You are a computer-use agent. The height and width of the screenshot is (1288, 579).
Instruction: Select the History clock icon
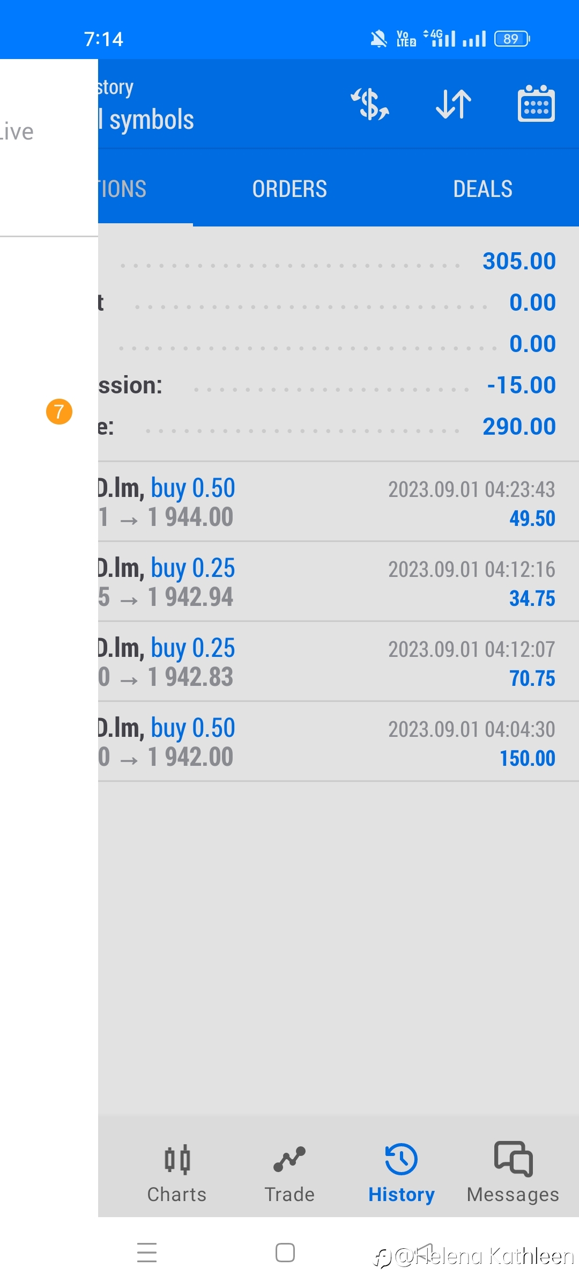point(401,1159)
